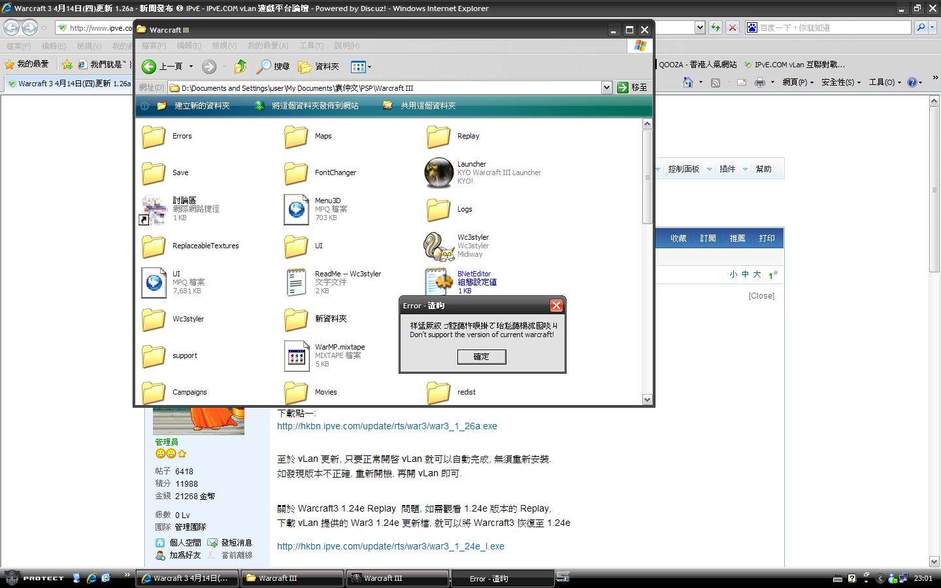Click the Go button beside address bar

[632, 88]
